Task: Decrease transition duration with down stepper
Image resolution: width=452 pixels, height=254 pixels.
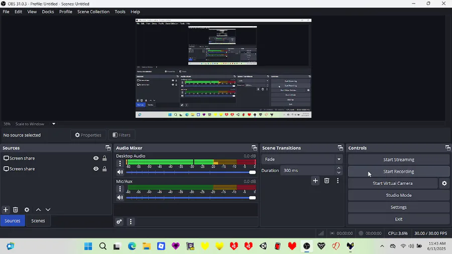Action: tap(338, 173)
